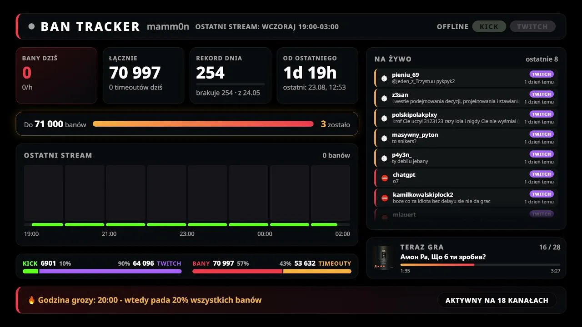Click the green segment above 21:00 label
This screenshot has width=582, height=327.
pyautogui.click(x=125, y=224)
